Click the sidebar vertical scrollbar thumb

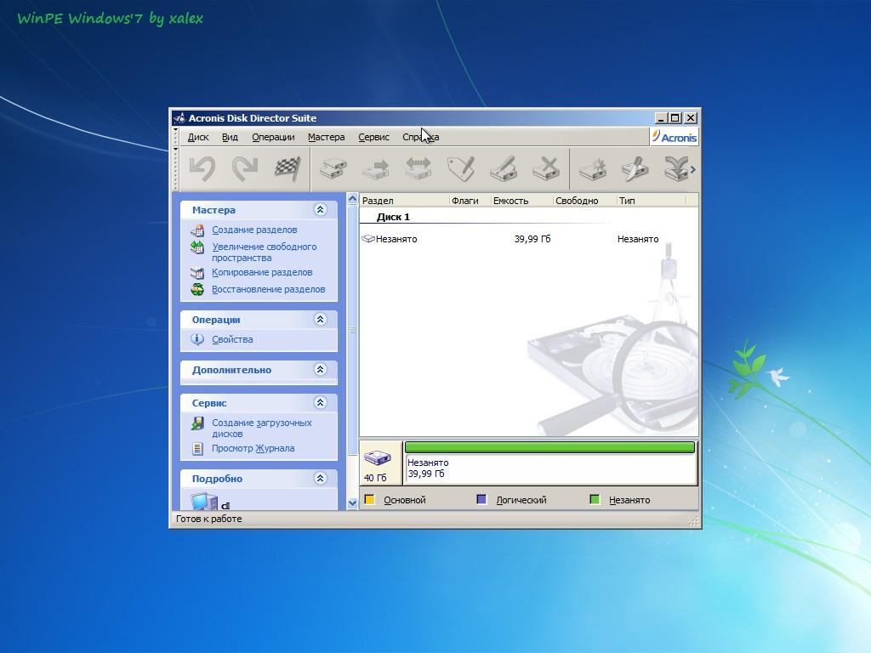click(x=352, y=330)
